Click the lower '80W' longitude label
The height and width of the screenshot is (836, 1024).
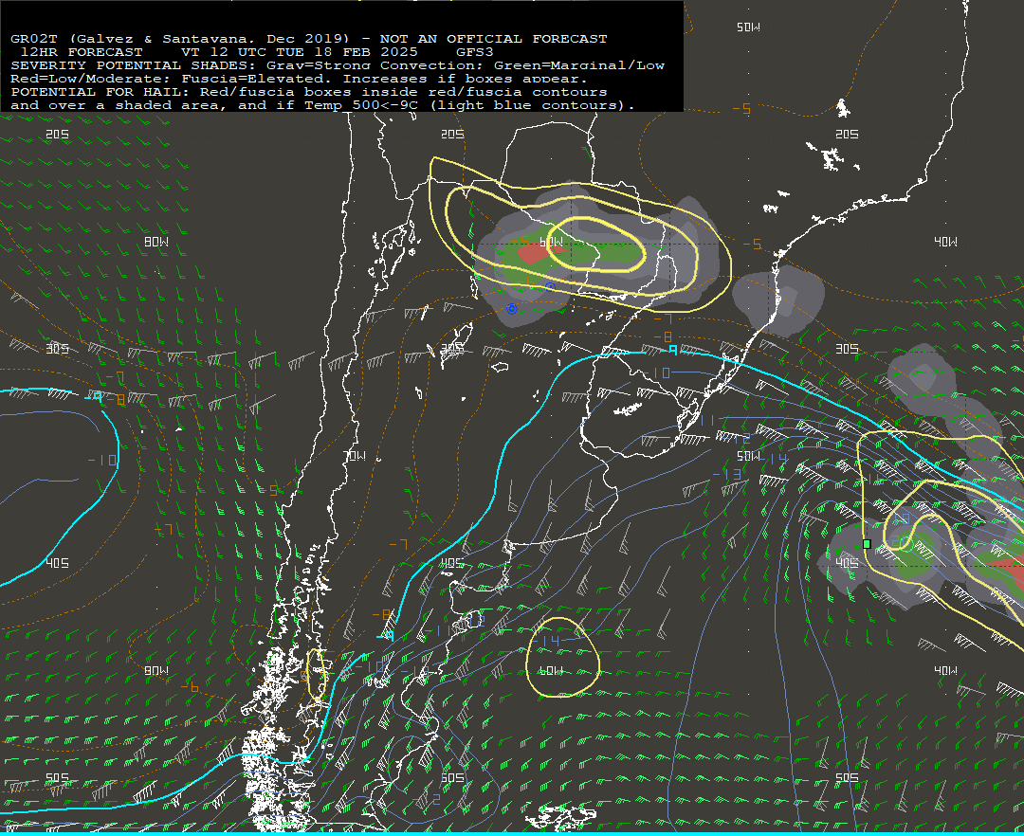(156, 670)
